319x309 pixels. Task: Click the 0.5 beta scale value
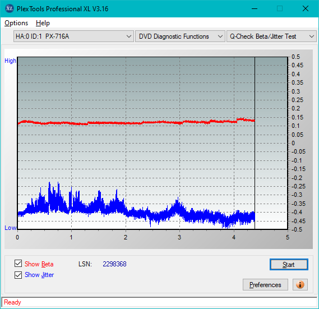tap(295, 57)
